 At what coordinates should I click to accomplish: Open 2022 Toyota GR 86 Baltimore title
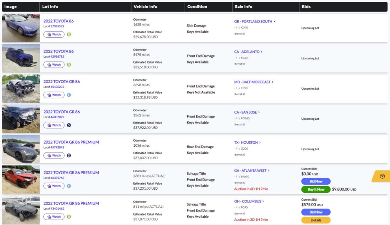pos(62,82)
